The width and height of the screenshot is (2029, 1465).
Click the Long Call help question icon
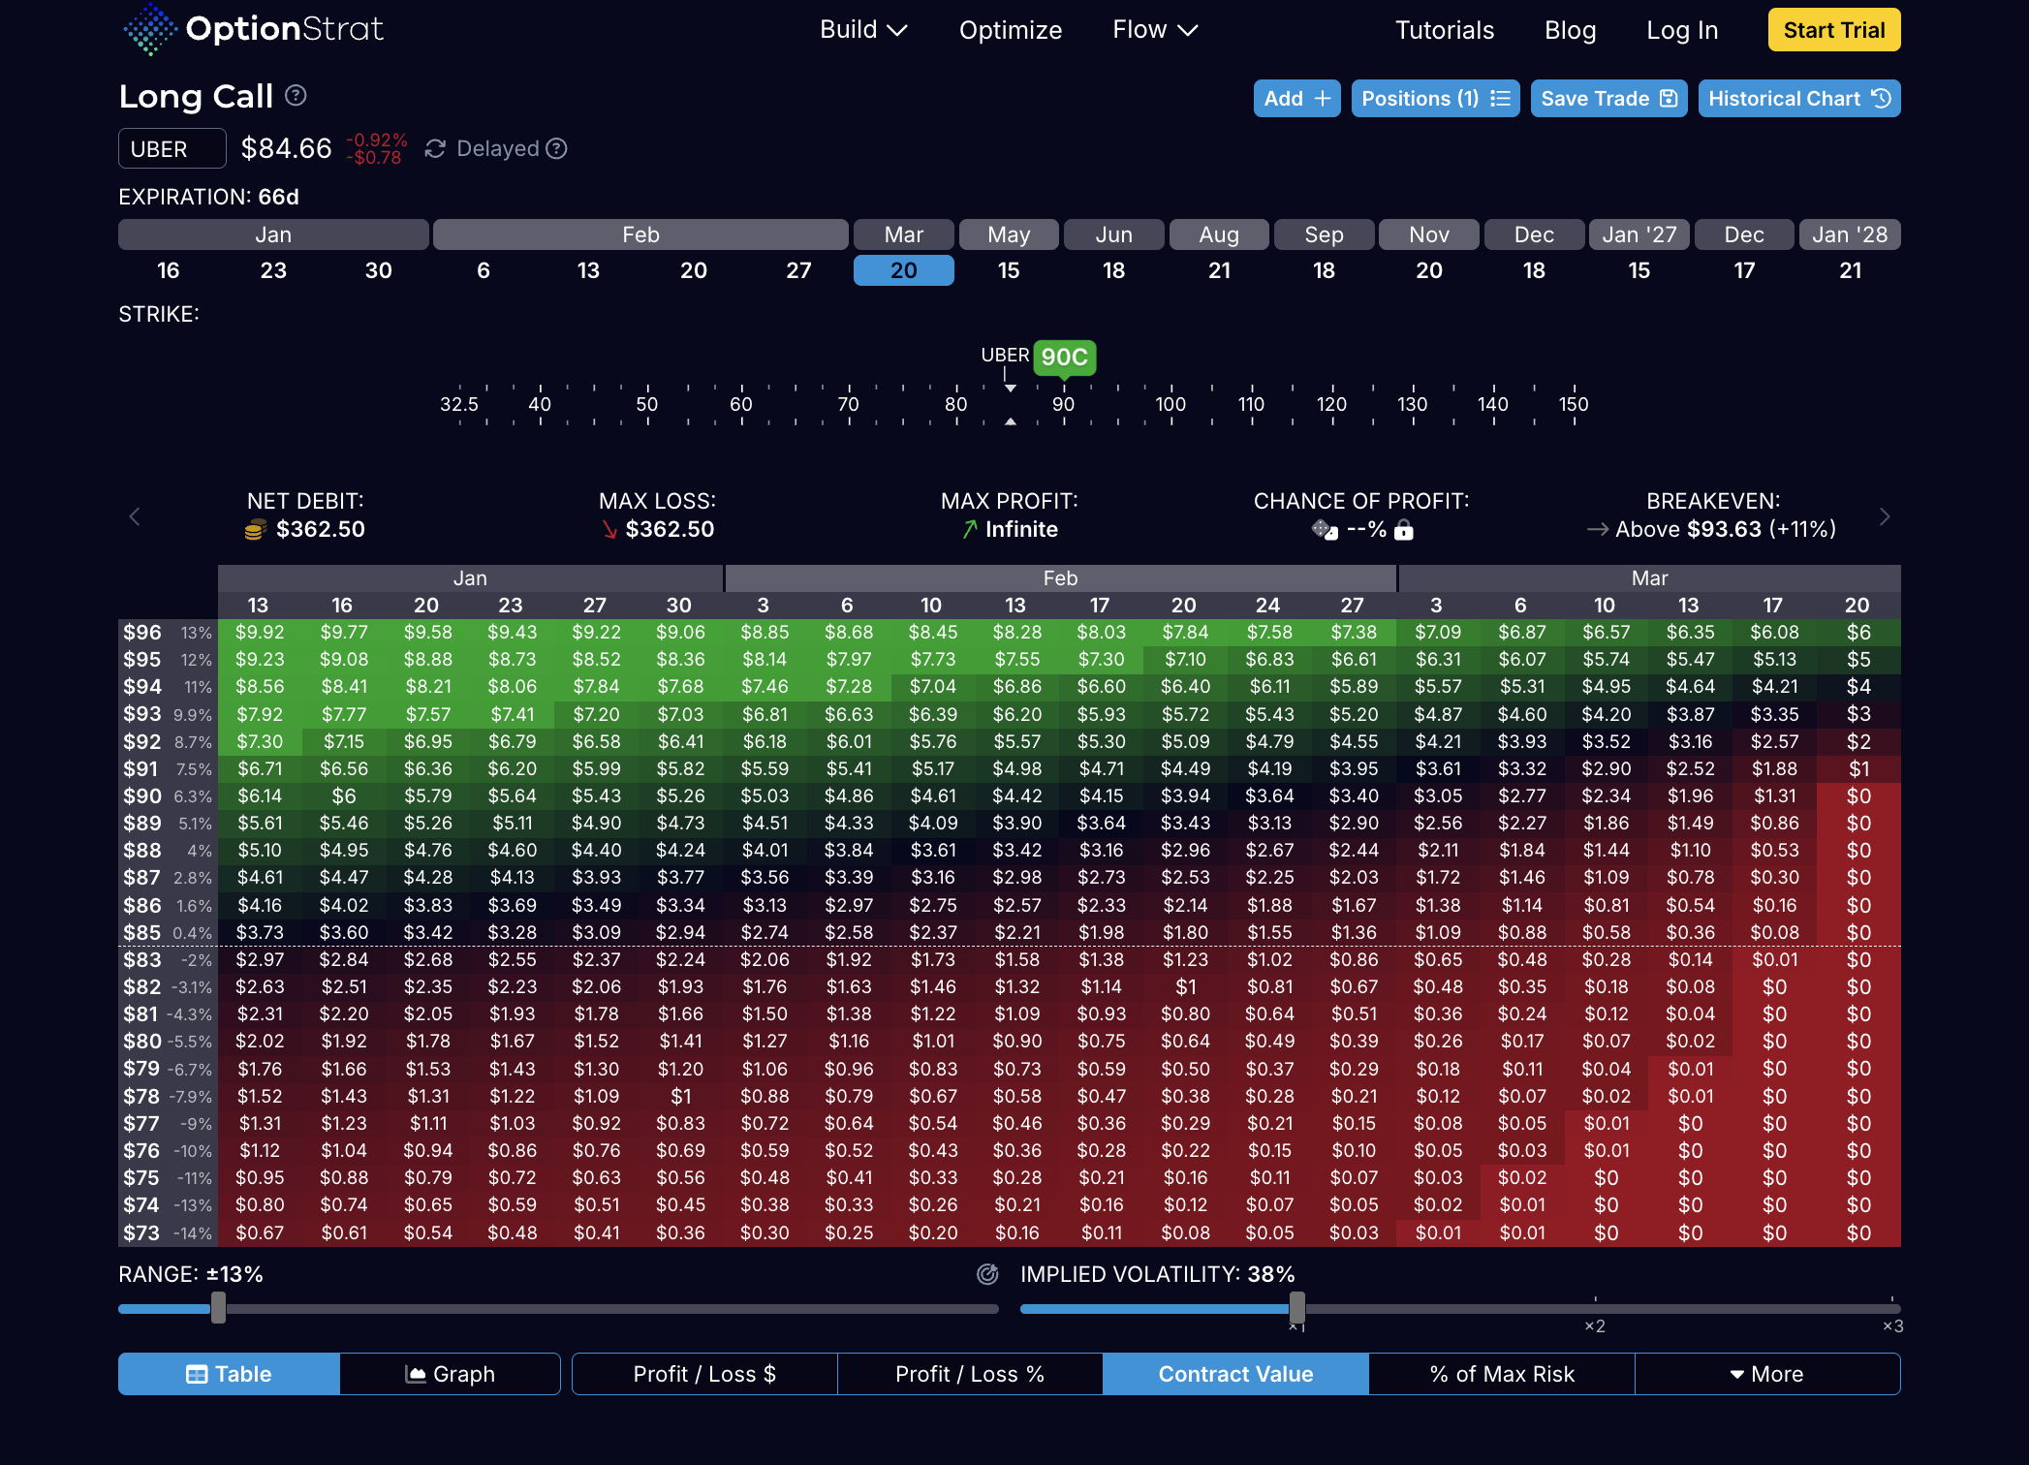297,95
